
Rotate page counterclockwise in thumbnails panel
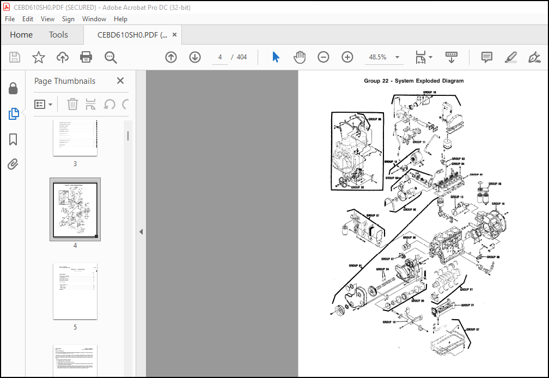click(109, 104)
